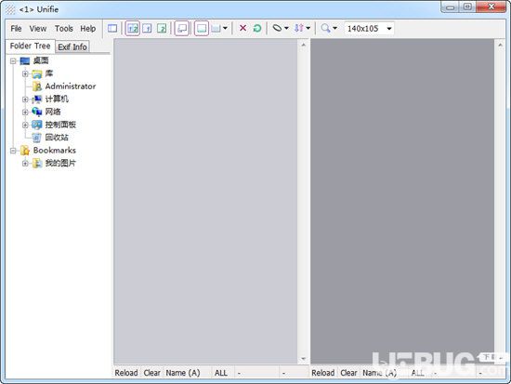Click the magnifier zoom icon
Viewport: 511px width, 384px height.
pyautogui.click(x=325, y=28)
